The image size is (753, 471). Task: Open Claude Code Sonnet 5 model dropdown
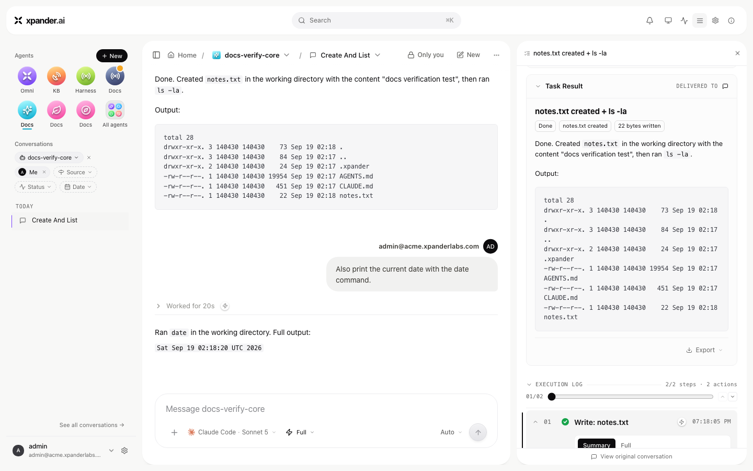(x=232, y=432)
